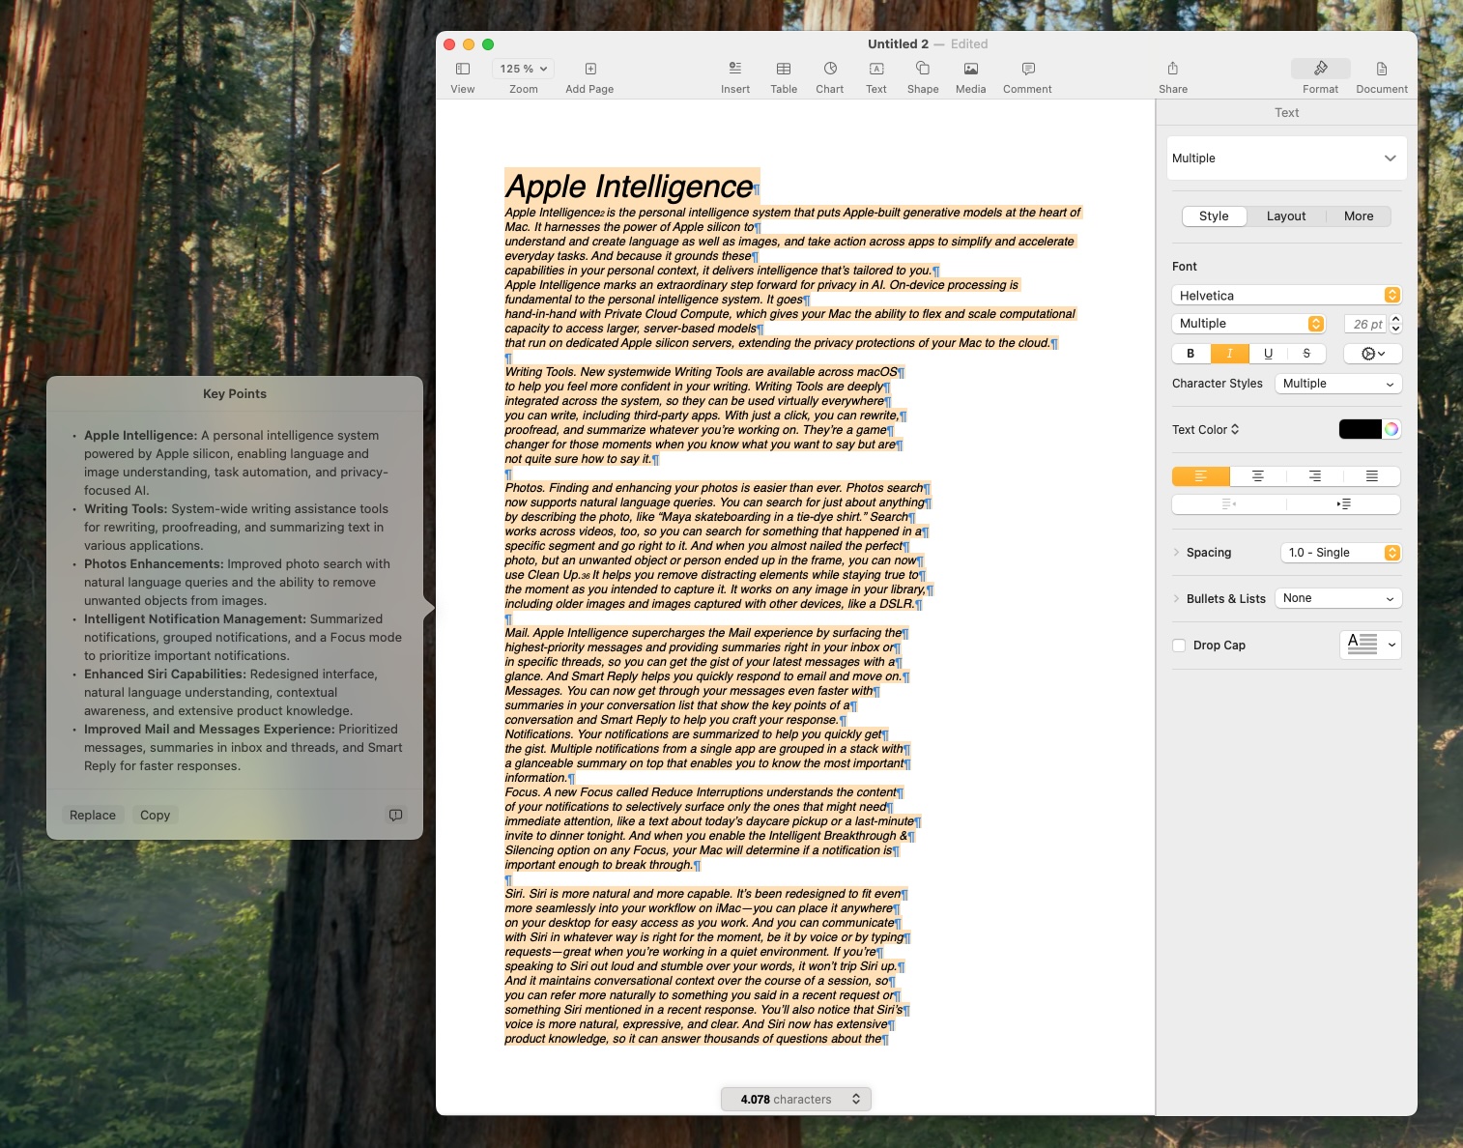Open the Media toolbar menu

pos(970,76)
